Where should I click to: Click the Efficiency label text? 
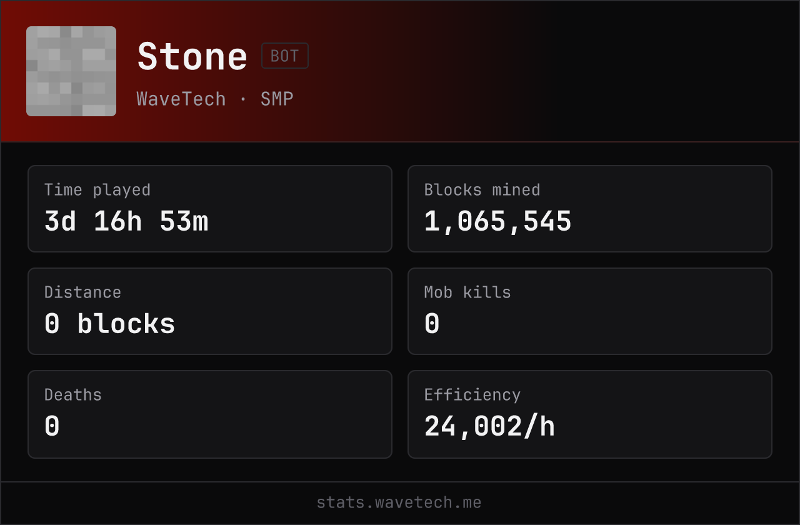click(472, 395)
